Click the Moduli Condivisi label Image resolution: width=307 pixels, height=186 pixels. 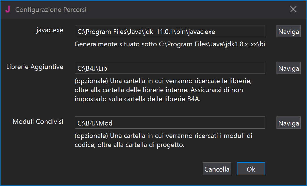[38, 122]
